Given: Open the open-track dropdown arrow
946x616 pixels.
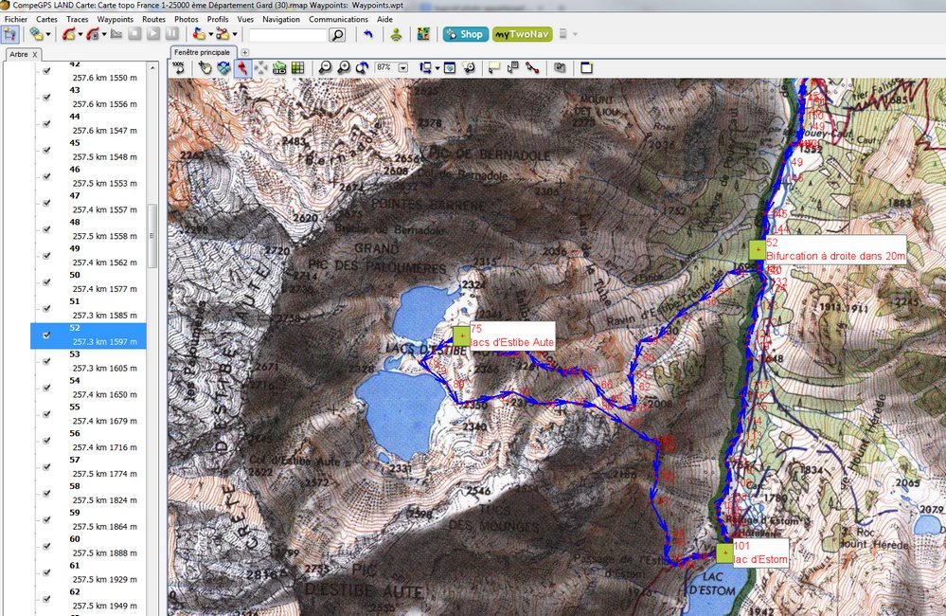Looking at the screenshot, I should [x=80, y=34].
